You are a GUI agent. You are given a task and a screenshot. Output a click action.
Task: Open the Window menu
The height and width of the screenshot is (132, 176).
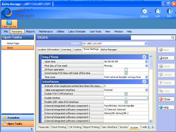point(119,32)
